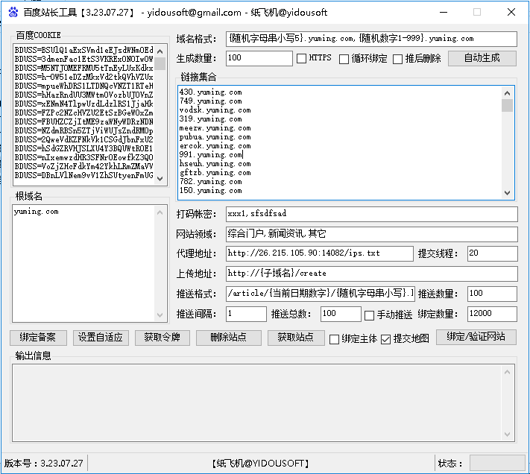Click the 推送间隔 field showing 1
Viewport: 530px width, 474px height.
246,314
